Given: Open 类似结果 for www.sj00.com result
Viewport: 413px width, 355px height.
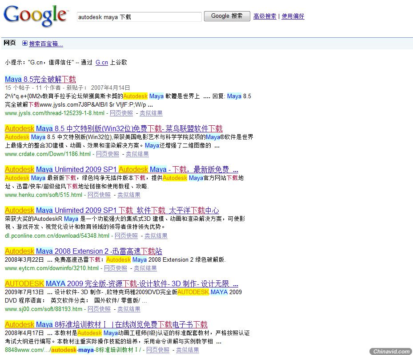Looking at the screenshot, I should tap(129, 309).
